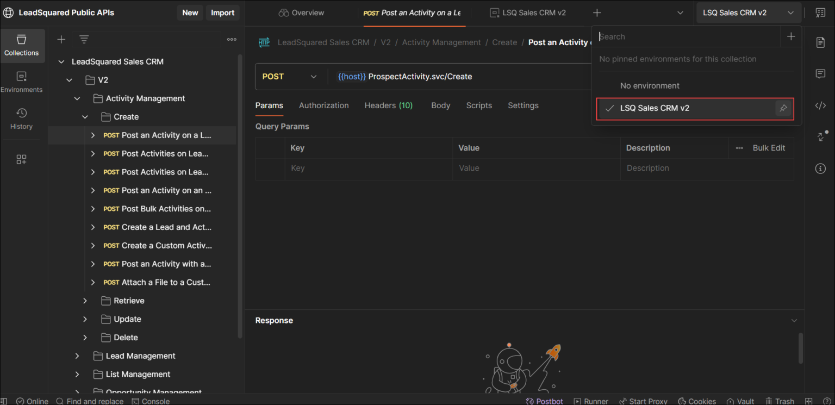
Task: Click the New button
Action: (x=190, y=13)
